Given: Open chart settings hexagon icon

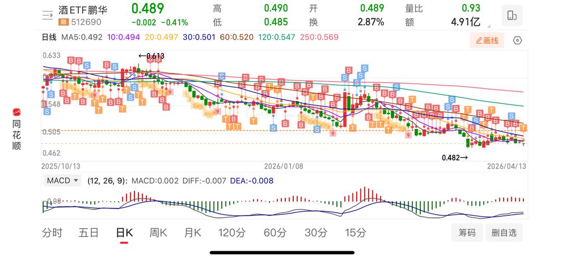Looking at the screenshot, I should (x=517, y=41).
